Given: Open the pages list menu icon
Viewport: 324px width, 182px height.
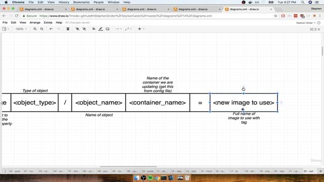Looking at the screenshot, I should coord(5,171).
